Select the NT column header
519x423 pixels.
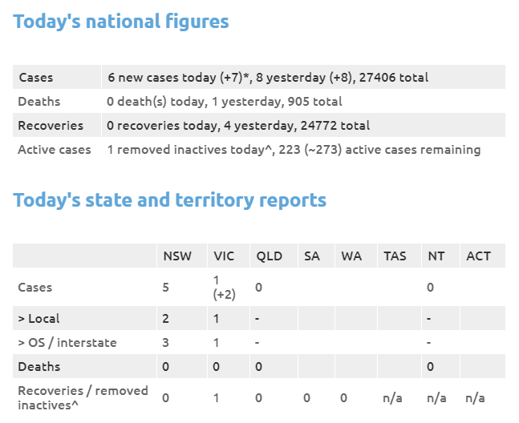[436, 256]
